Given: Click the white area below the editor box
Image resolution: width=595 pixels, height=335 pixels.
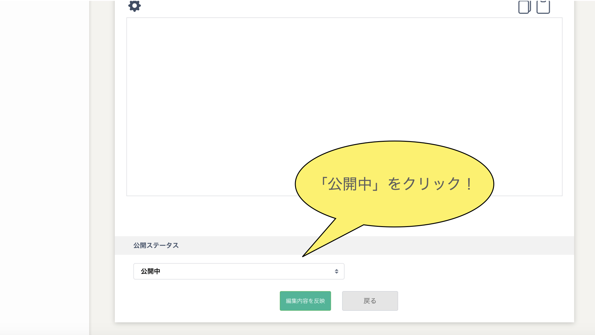Looking at the screenshot, I should (201, 216).
